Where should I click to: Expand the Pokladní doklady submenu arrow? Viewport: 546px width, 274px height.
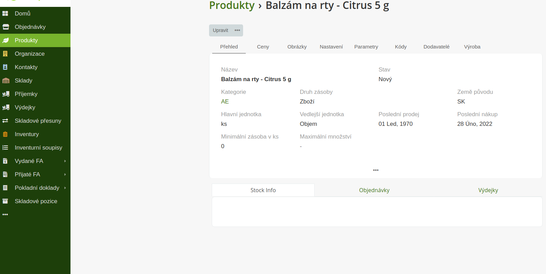[65, 188]
